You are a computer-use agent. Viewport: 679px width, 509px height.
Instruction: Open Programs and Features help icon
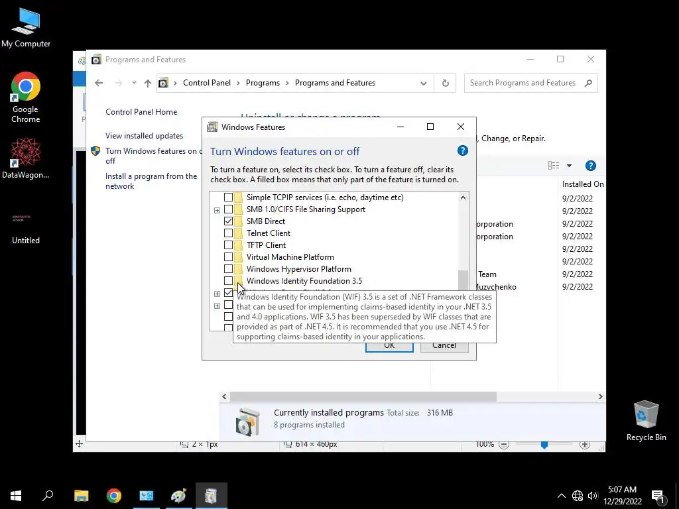coord(590,166)
